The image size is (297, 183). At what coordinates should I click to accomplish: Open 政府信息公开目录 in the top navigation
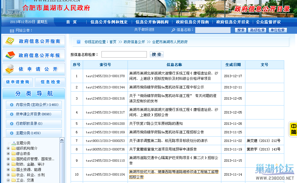(233, 22)
